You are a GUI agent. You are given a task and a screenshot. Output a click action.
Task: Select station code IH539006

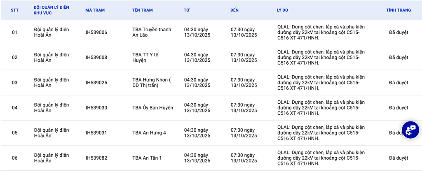click(x=96, y=33)
